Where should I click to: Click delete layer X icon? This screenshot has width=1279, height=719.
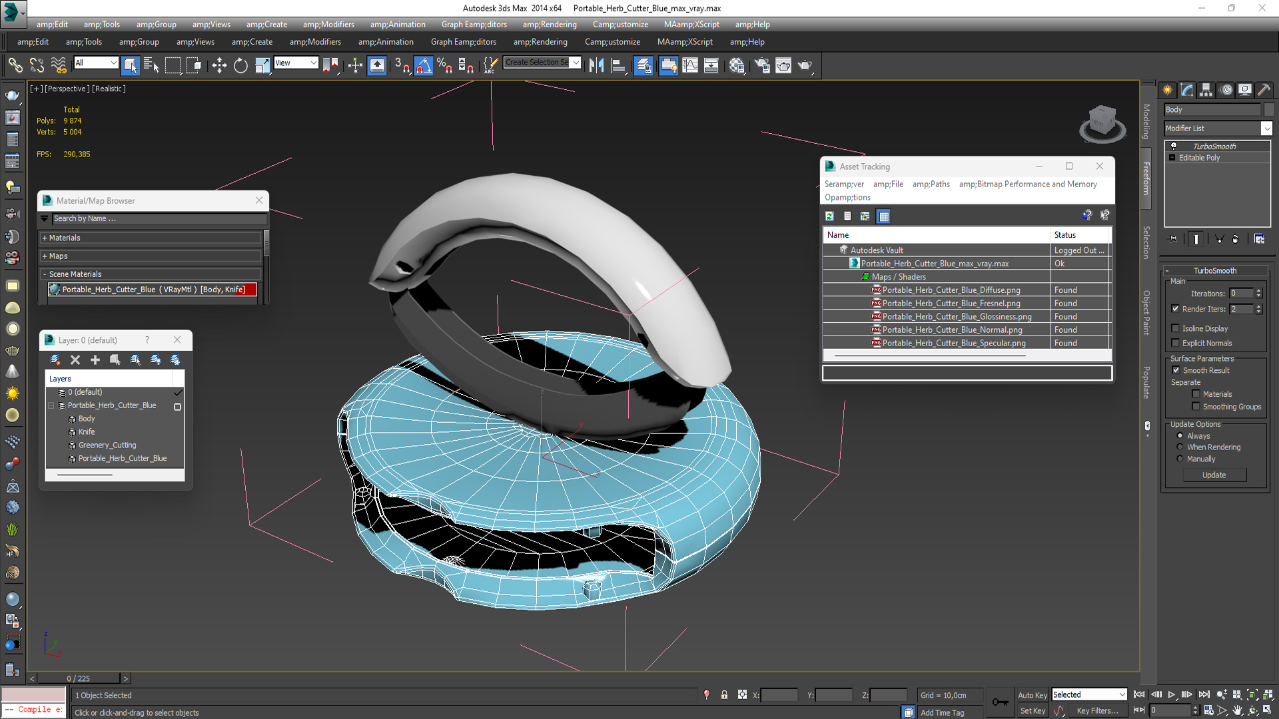(x=75, y=360)
